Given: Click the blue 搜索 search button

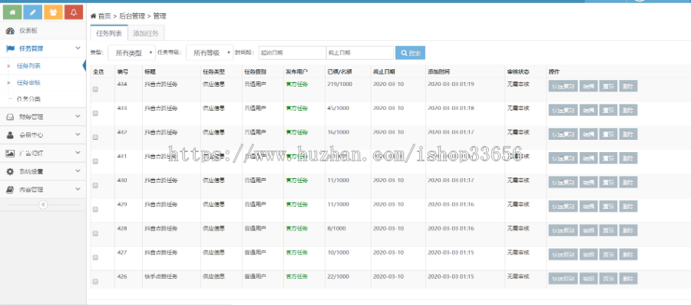Looking at the screenshot, I should (x=410, y=53).
